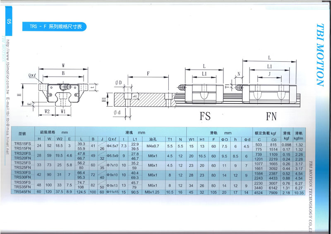Click the 組裝規格 mm header cell

click(55, 132)
